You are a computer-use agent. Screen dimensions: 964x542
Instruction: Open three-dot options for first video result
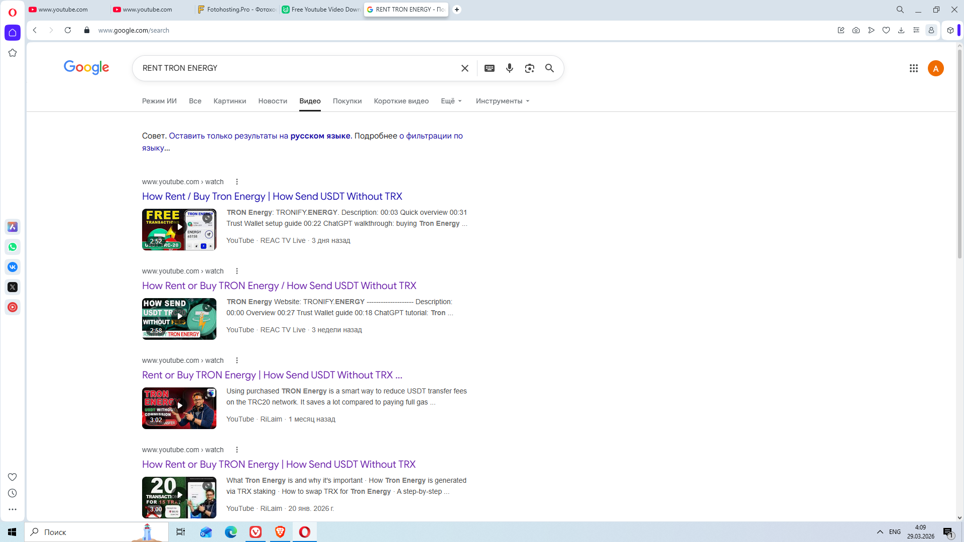237,182
